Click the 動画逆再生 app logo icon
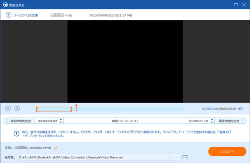The image size is (250, 163). (x=5, y=5)
